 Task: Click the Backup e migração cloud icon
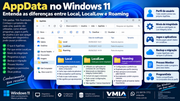tap(150, 52)
